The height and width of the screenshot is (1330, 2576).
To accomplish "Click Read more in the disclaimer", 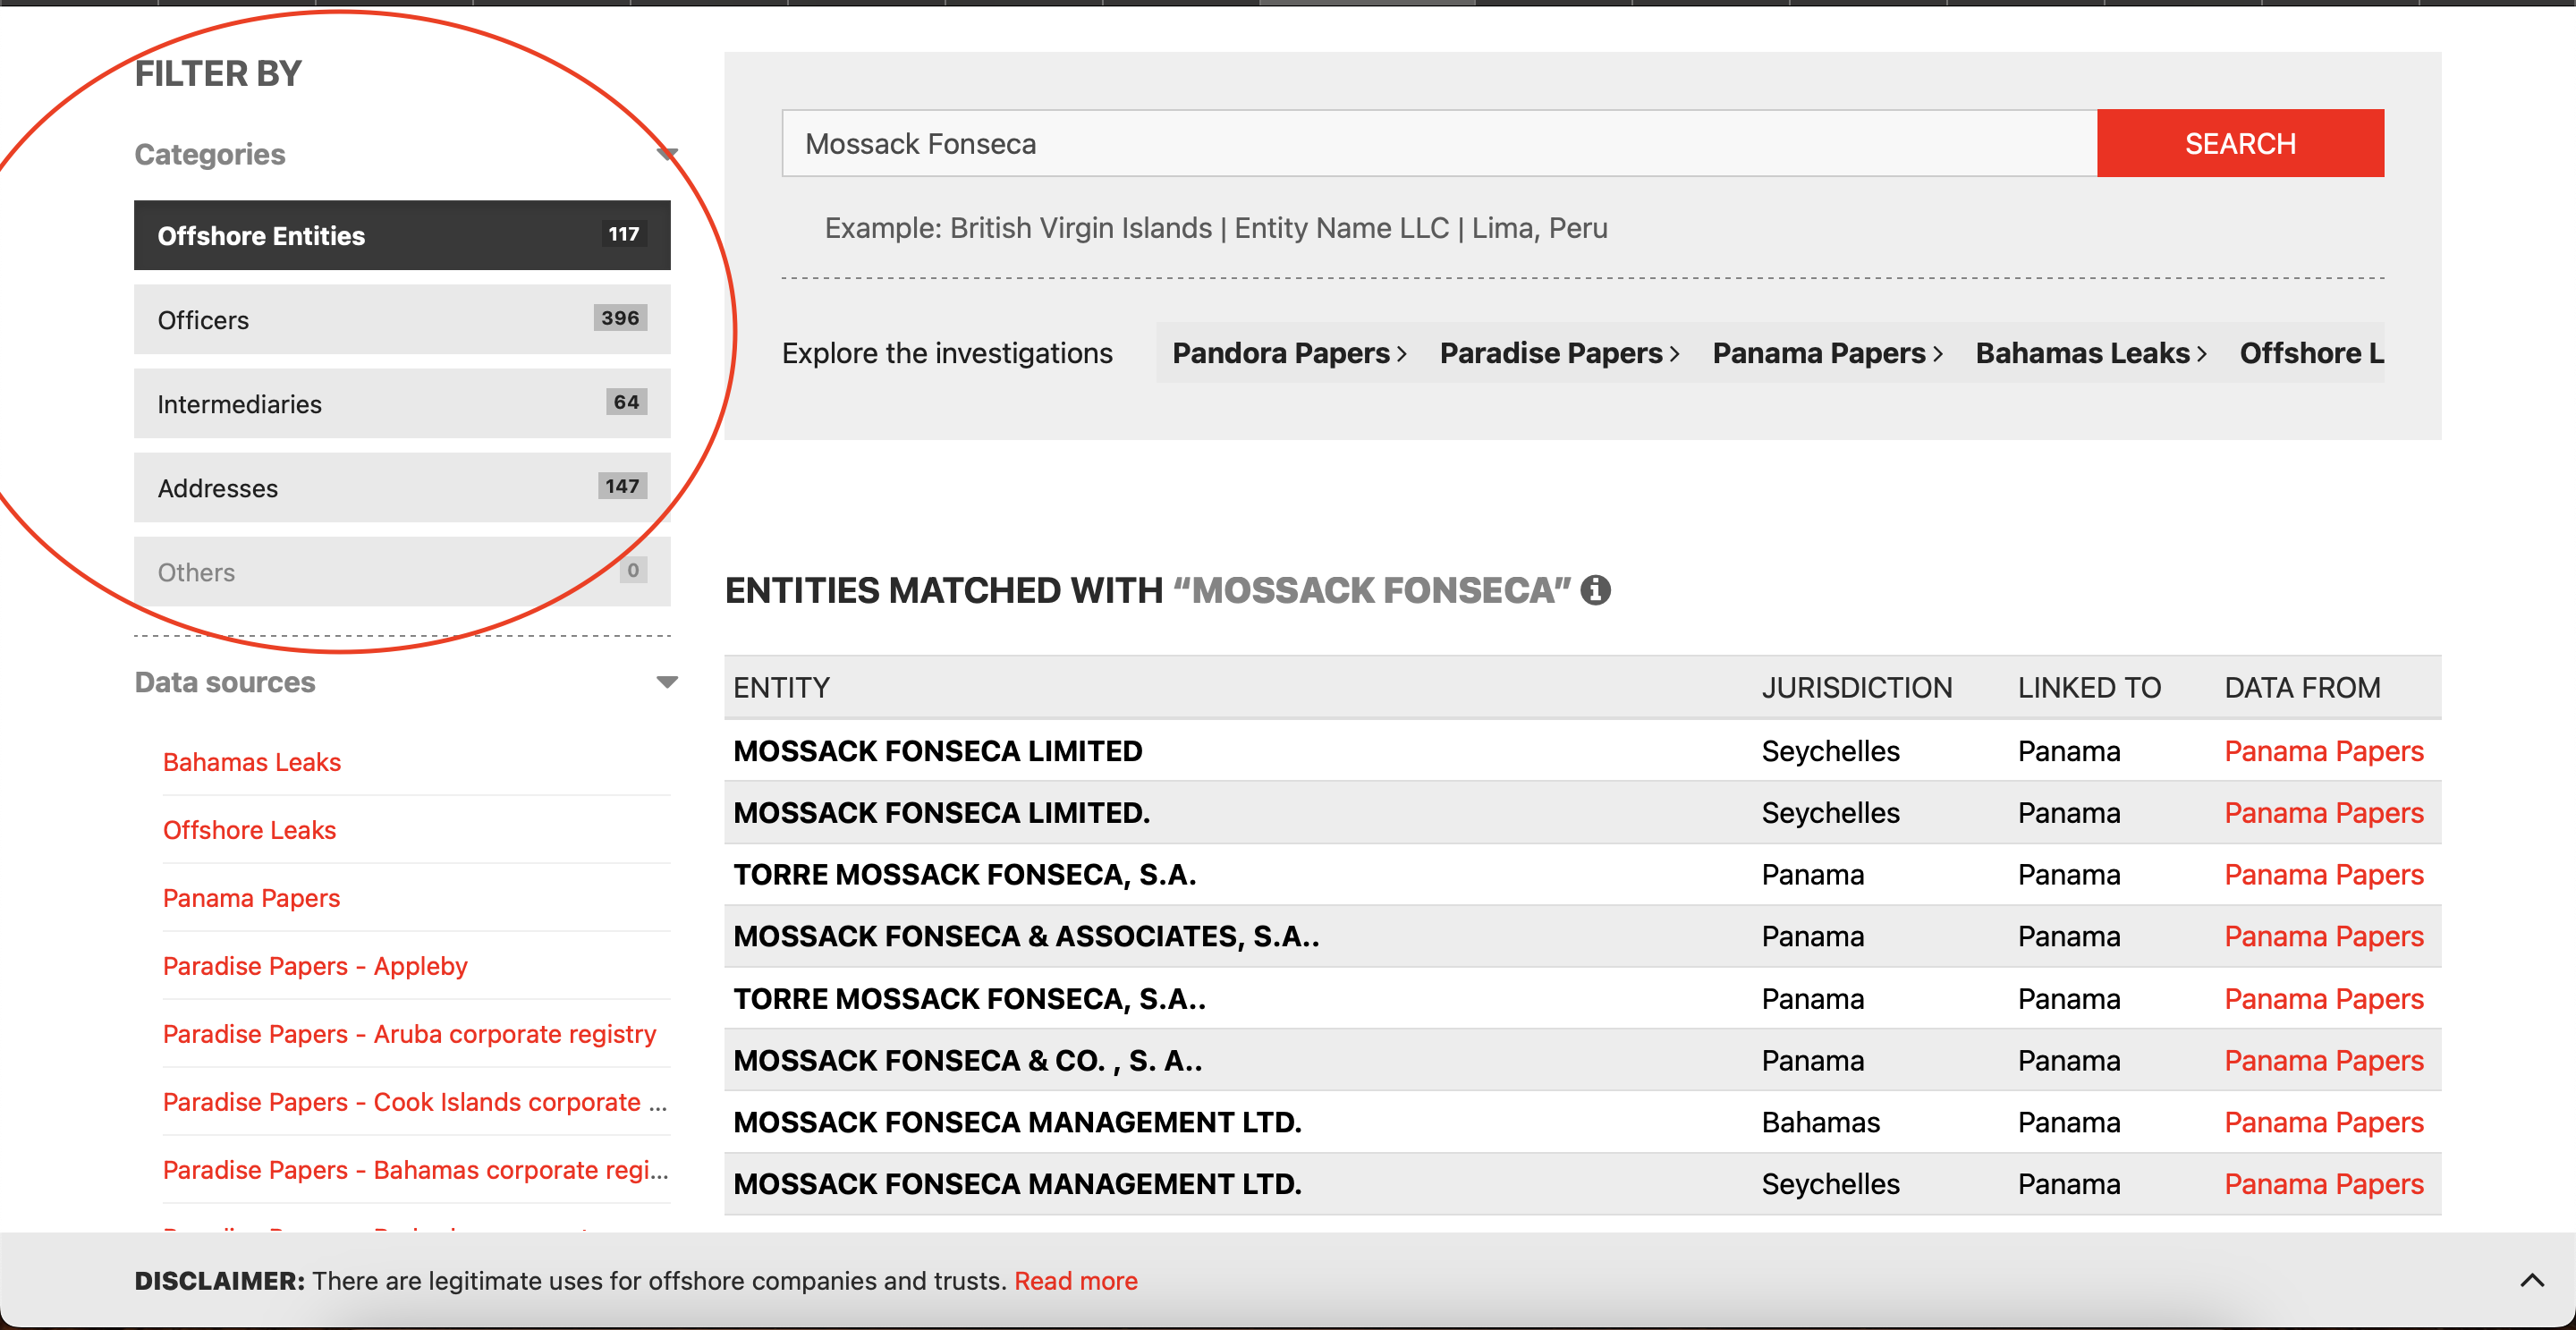I will 1075,1281.
